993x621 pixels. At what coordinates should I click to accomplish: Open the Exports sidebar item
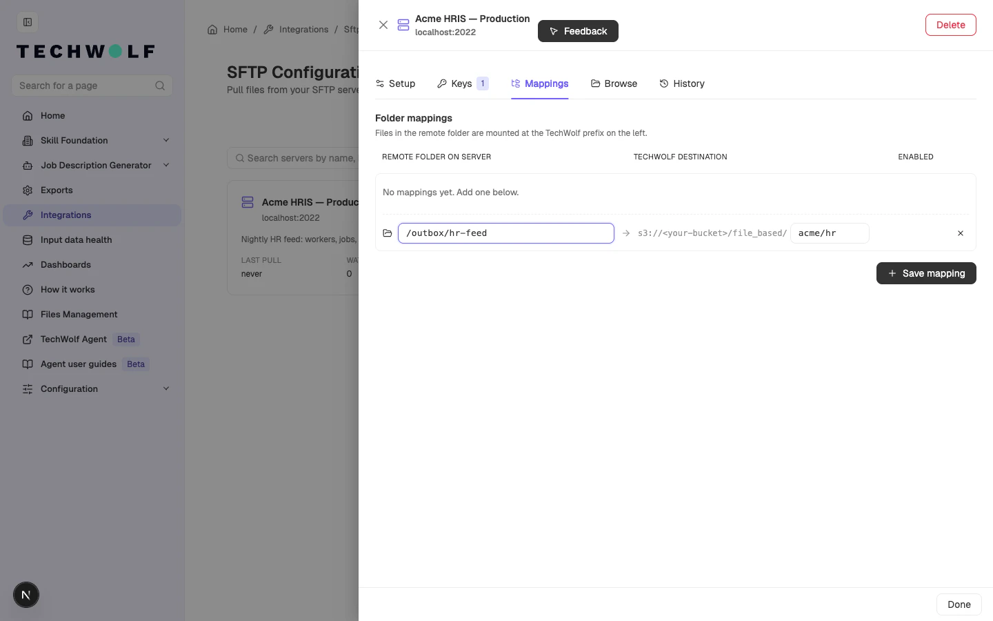[x=92, y=190]
